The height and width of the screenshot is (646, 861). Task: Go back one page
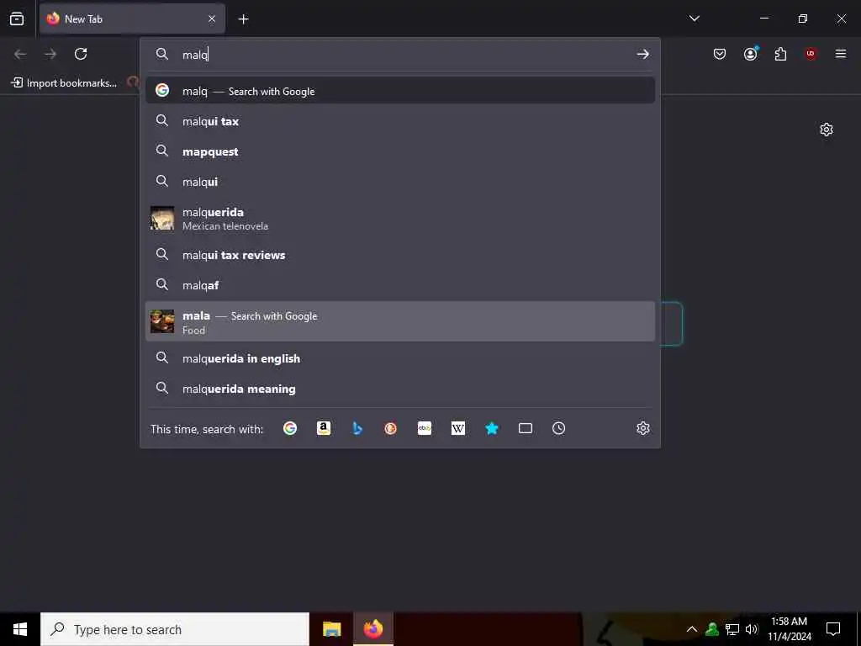click(x=20, y=54)
